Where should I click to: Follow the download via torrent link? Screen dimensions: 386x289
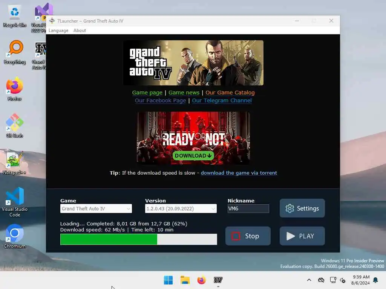239,173
